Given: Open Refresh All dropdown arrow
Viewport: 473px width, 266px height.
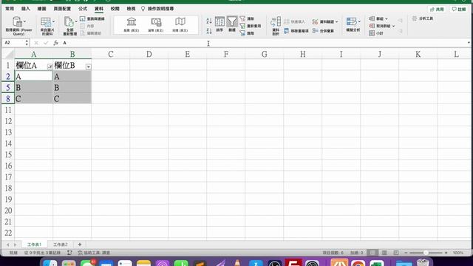Looking at the screenshot, I should [76, 21].
